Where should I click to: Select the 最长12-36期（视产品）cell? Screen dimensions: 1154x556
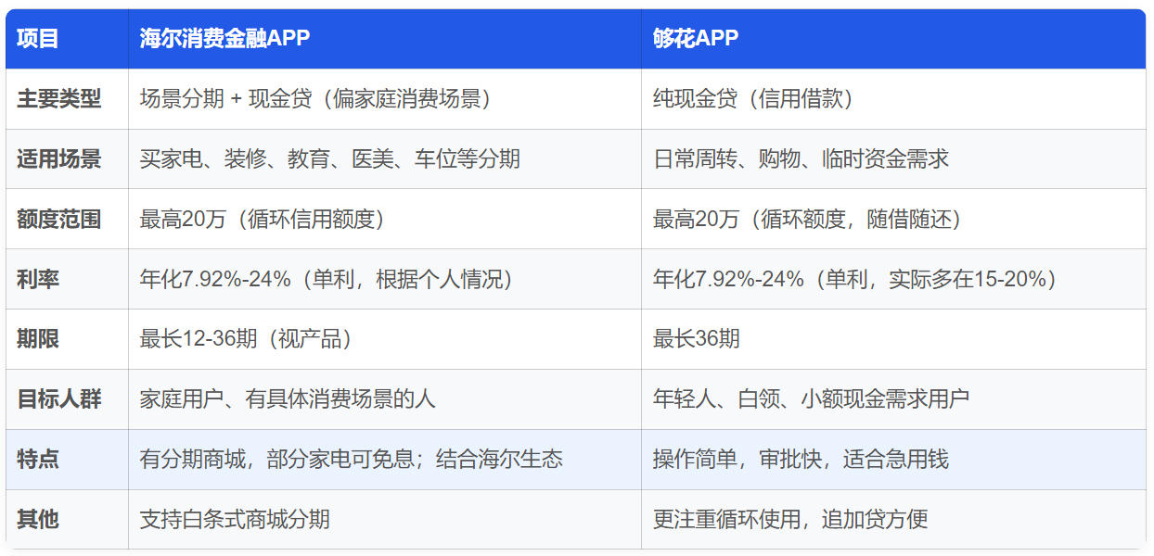tap(246, 339)
